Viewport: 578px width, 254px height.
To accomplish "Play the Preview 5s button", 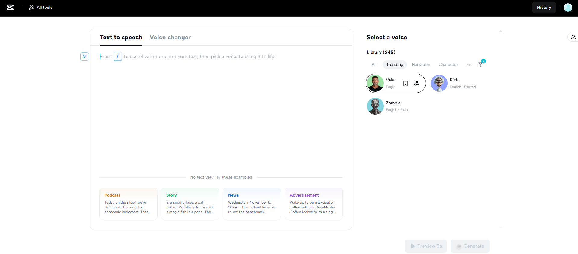I will click(x=426, y=246).
